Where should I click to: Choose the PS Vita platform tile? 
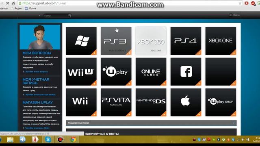tap(116, 102)
